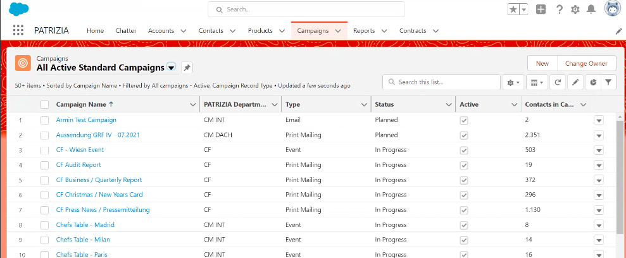Open the Setup gear icon
The height and width of the screenshot is (258, 626).
(575, 9)
